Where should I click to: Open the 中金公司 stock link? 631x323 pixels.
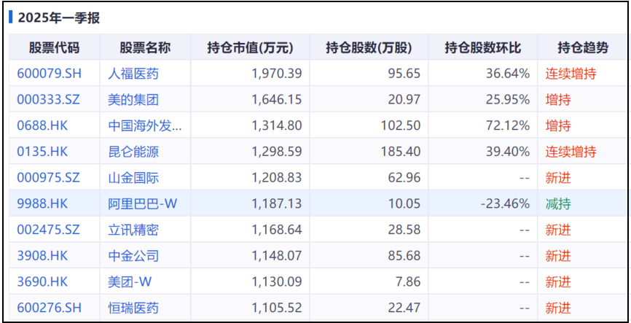(x=133, y=256)
